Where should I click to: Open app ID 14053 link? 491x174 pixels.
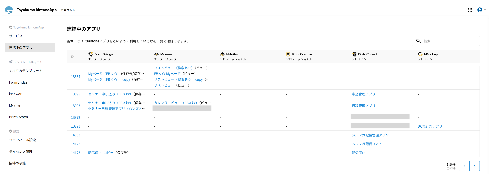pyautogui.click(x=76, y=135)
